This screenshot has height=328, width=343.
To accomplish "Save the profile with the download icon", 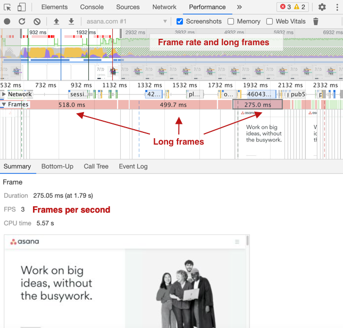I will (71, 21).
